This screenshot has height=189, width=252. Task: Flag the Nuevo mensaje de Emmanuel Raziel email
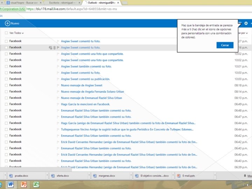[x=58, y=98]
